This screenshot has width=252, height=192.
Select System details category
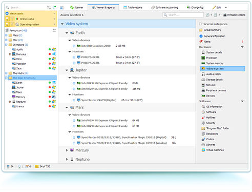pos(212,52)
